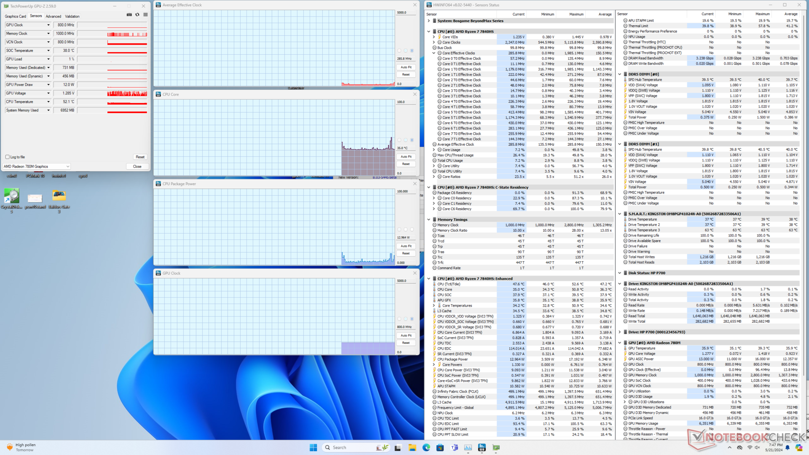Click the Windows Start button
This screenshot has height=455, width=809.
tap(313, 447)
